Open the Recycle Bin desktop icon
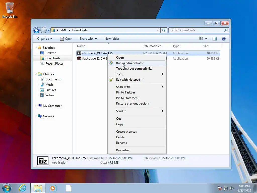Screen dimensions: 257x193 pos(10,10)
